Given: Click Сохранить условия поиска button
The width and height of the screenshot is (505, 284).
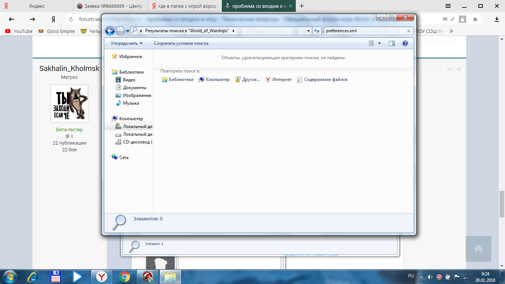Looking at the screenshot, I should coord(181,43).
